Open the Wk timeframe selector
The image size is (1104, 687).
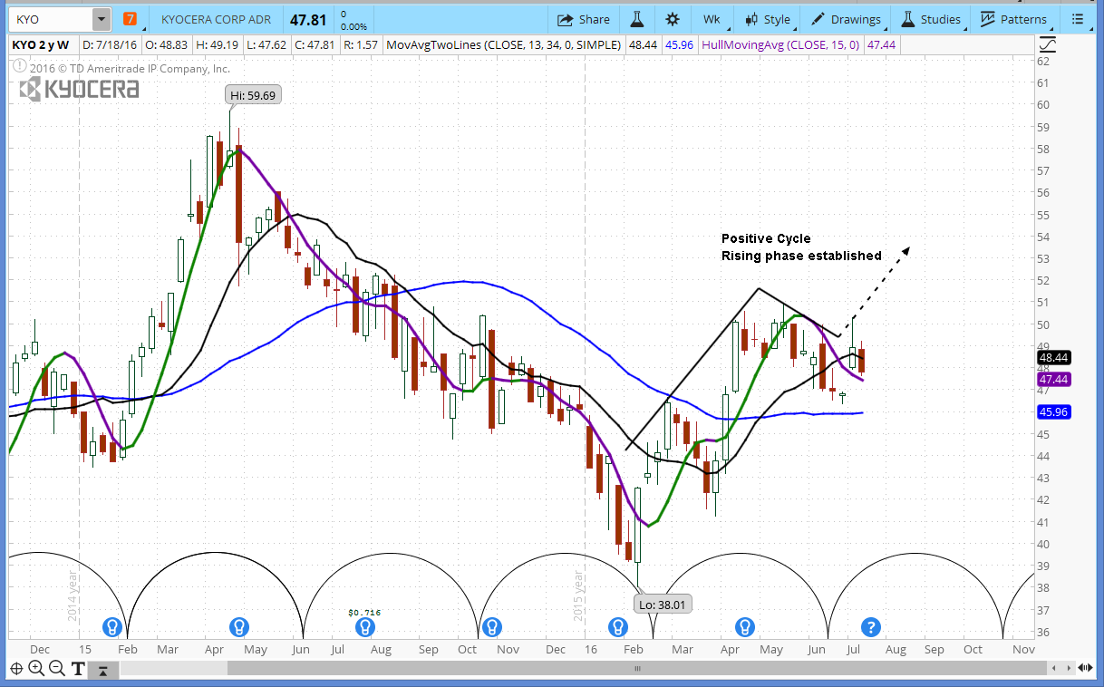click(711, 19)
